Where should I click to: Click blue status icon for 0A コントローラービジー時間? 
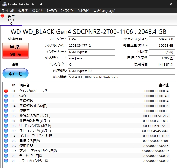(6, 136)
